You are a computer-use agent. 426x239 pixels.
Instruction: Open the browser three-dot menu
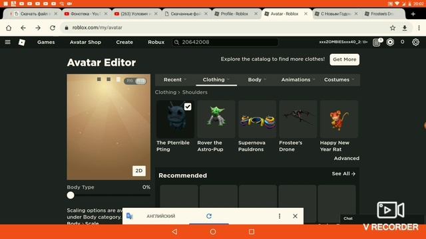pyautogui.click(x=419, y=28)
